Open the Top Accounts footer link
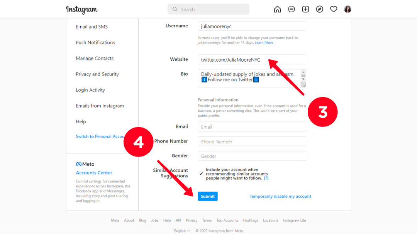 (x=227, y=220)
